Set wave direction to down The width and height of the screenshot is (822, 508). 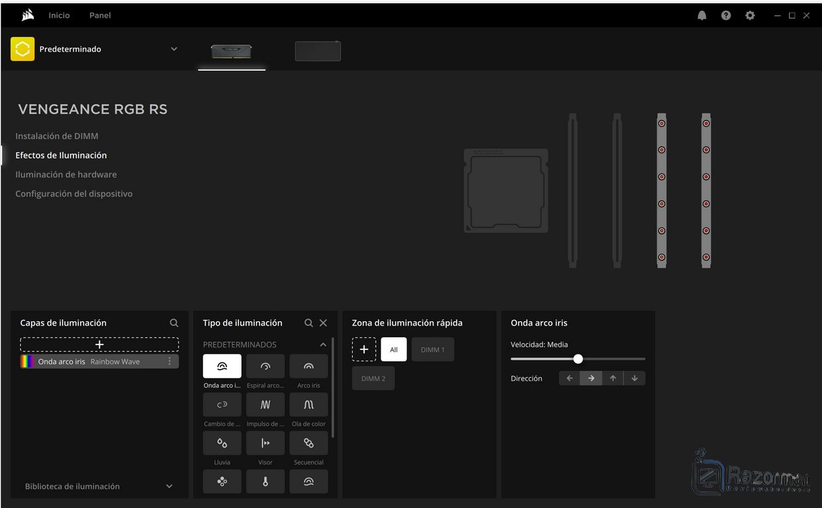(635, 378)
